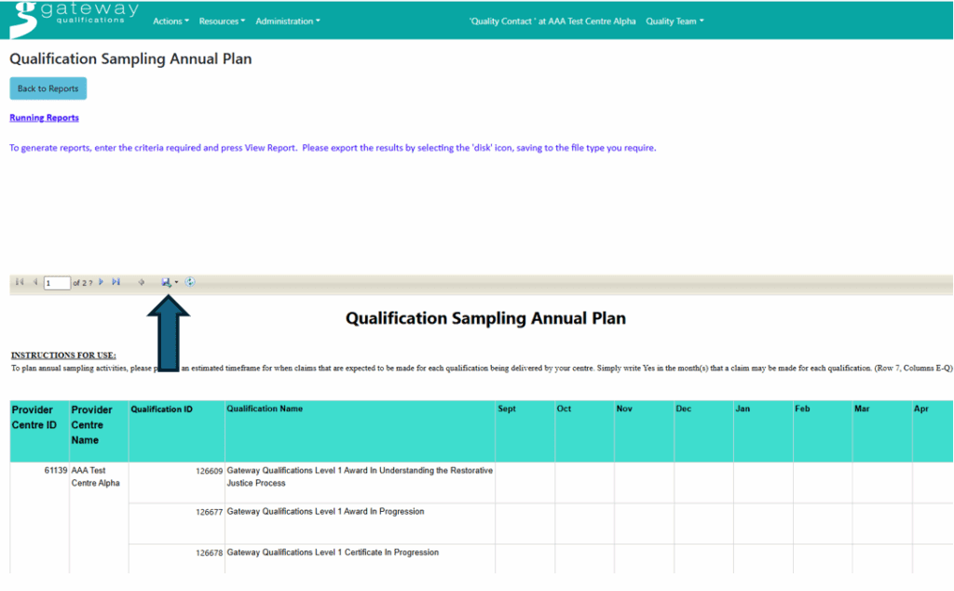Click back to parent report arrow
954x591 pixels.
pos(142,282)
